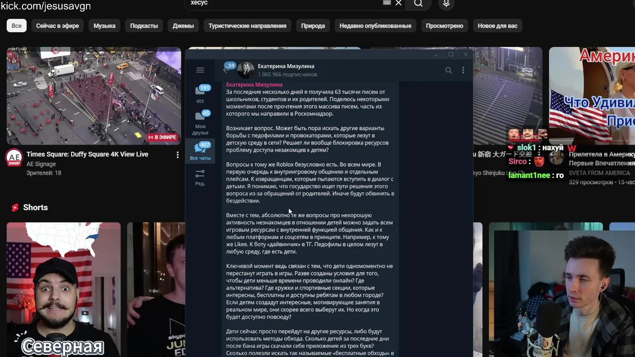Open SVETA FROM AMERICA channel link
635x357 pixels.
(599, 173)
